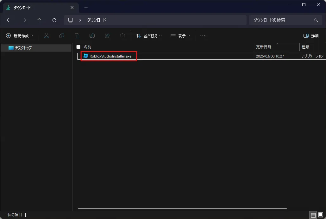
Task: Select デスクトップ in the navigation pane
Action: [x=36, y=48]
